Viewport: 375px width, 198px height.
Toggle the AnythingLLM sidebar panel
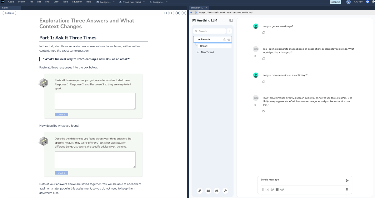click(231, 20)
